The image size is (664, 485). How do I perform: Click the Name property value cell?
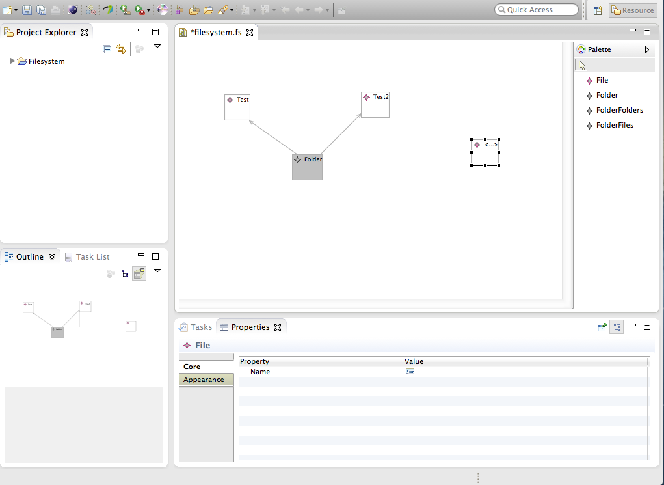click(525, 372)
